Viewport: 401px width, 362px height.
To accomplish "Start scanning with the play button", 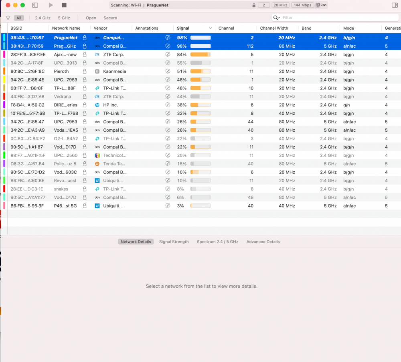I will (51, 5).
